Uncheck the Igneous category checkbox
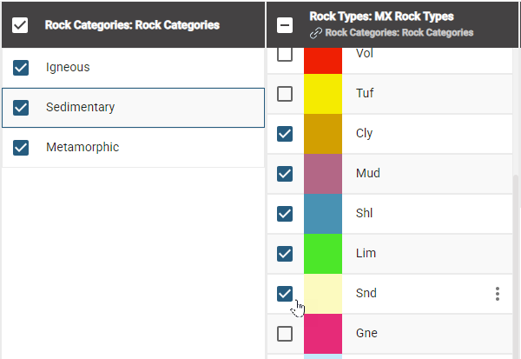521x359 pixels. point(22,68)
